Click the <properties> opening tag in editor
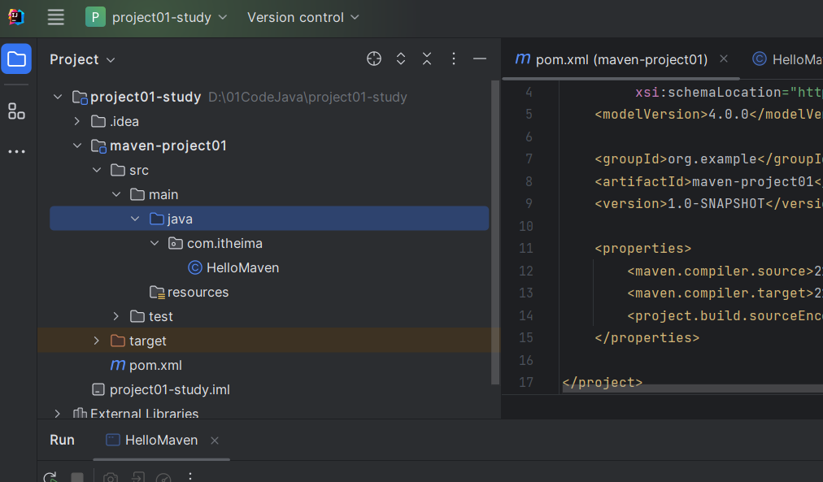This screenshot has height=482, width=823. tap(643, 248)
